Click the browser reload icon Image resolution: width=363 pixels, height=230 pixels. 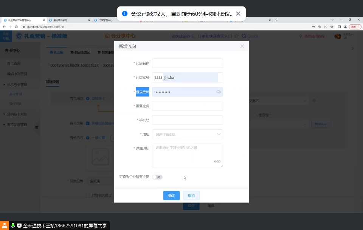coord(16,27)
